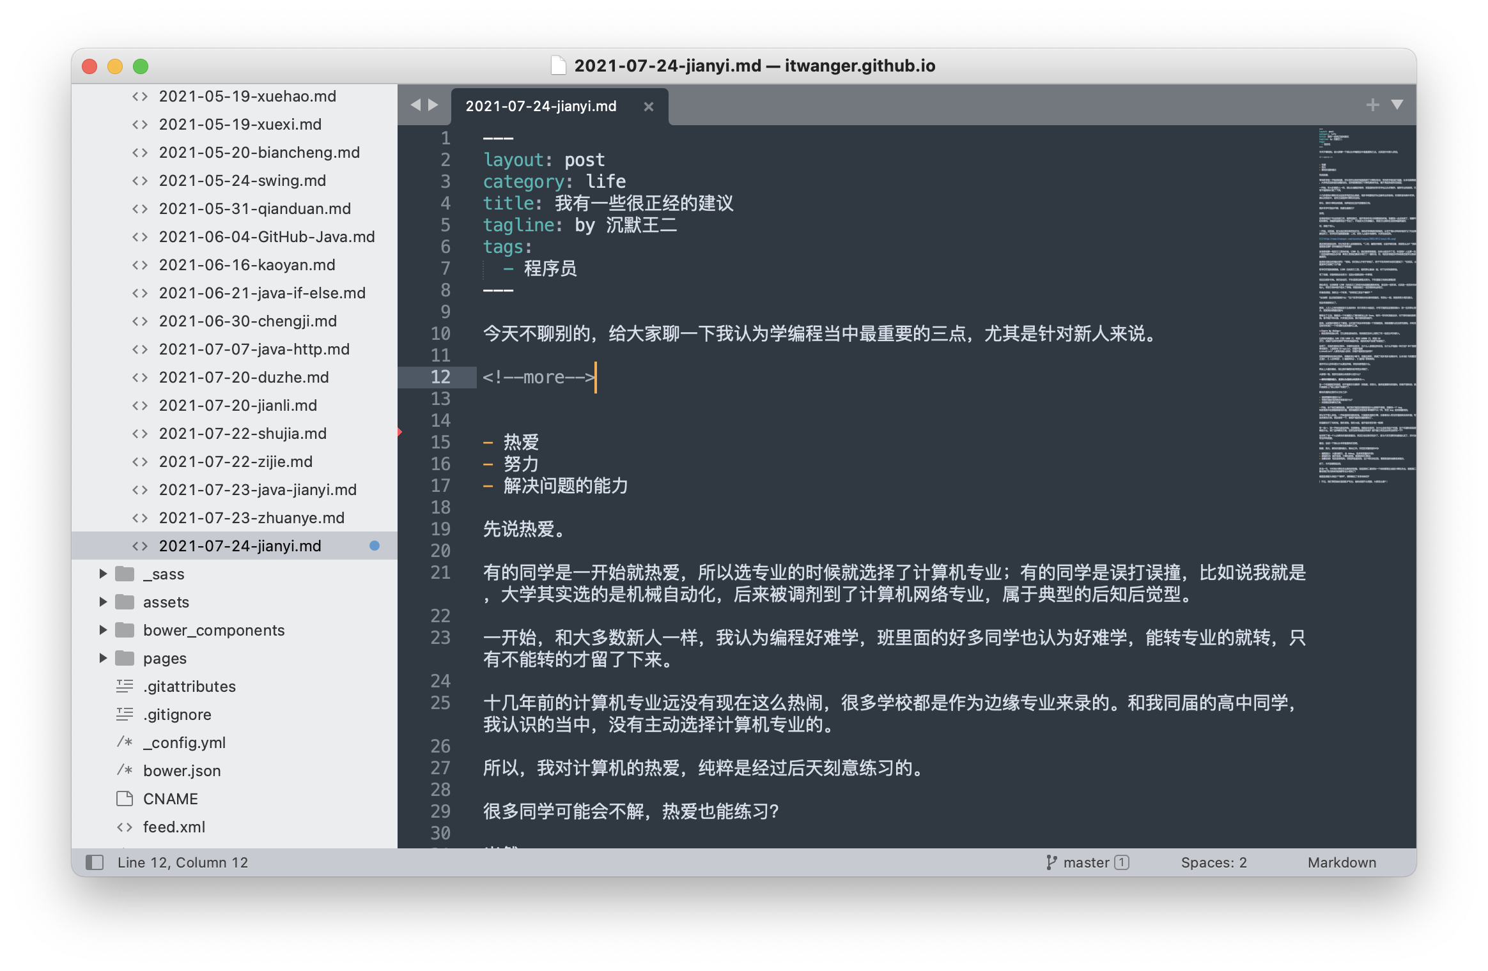1488x971 pixels.
Task: Click the new tab plus icon
Action: click(x=1372, y=105)
